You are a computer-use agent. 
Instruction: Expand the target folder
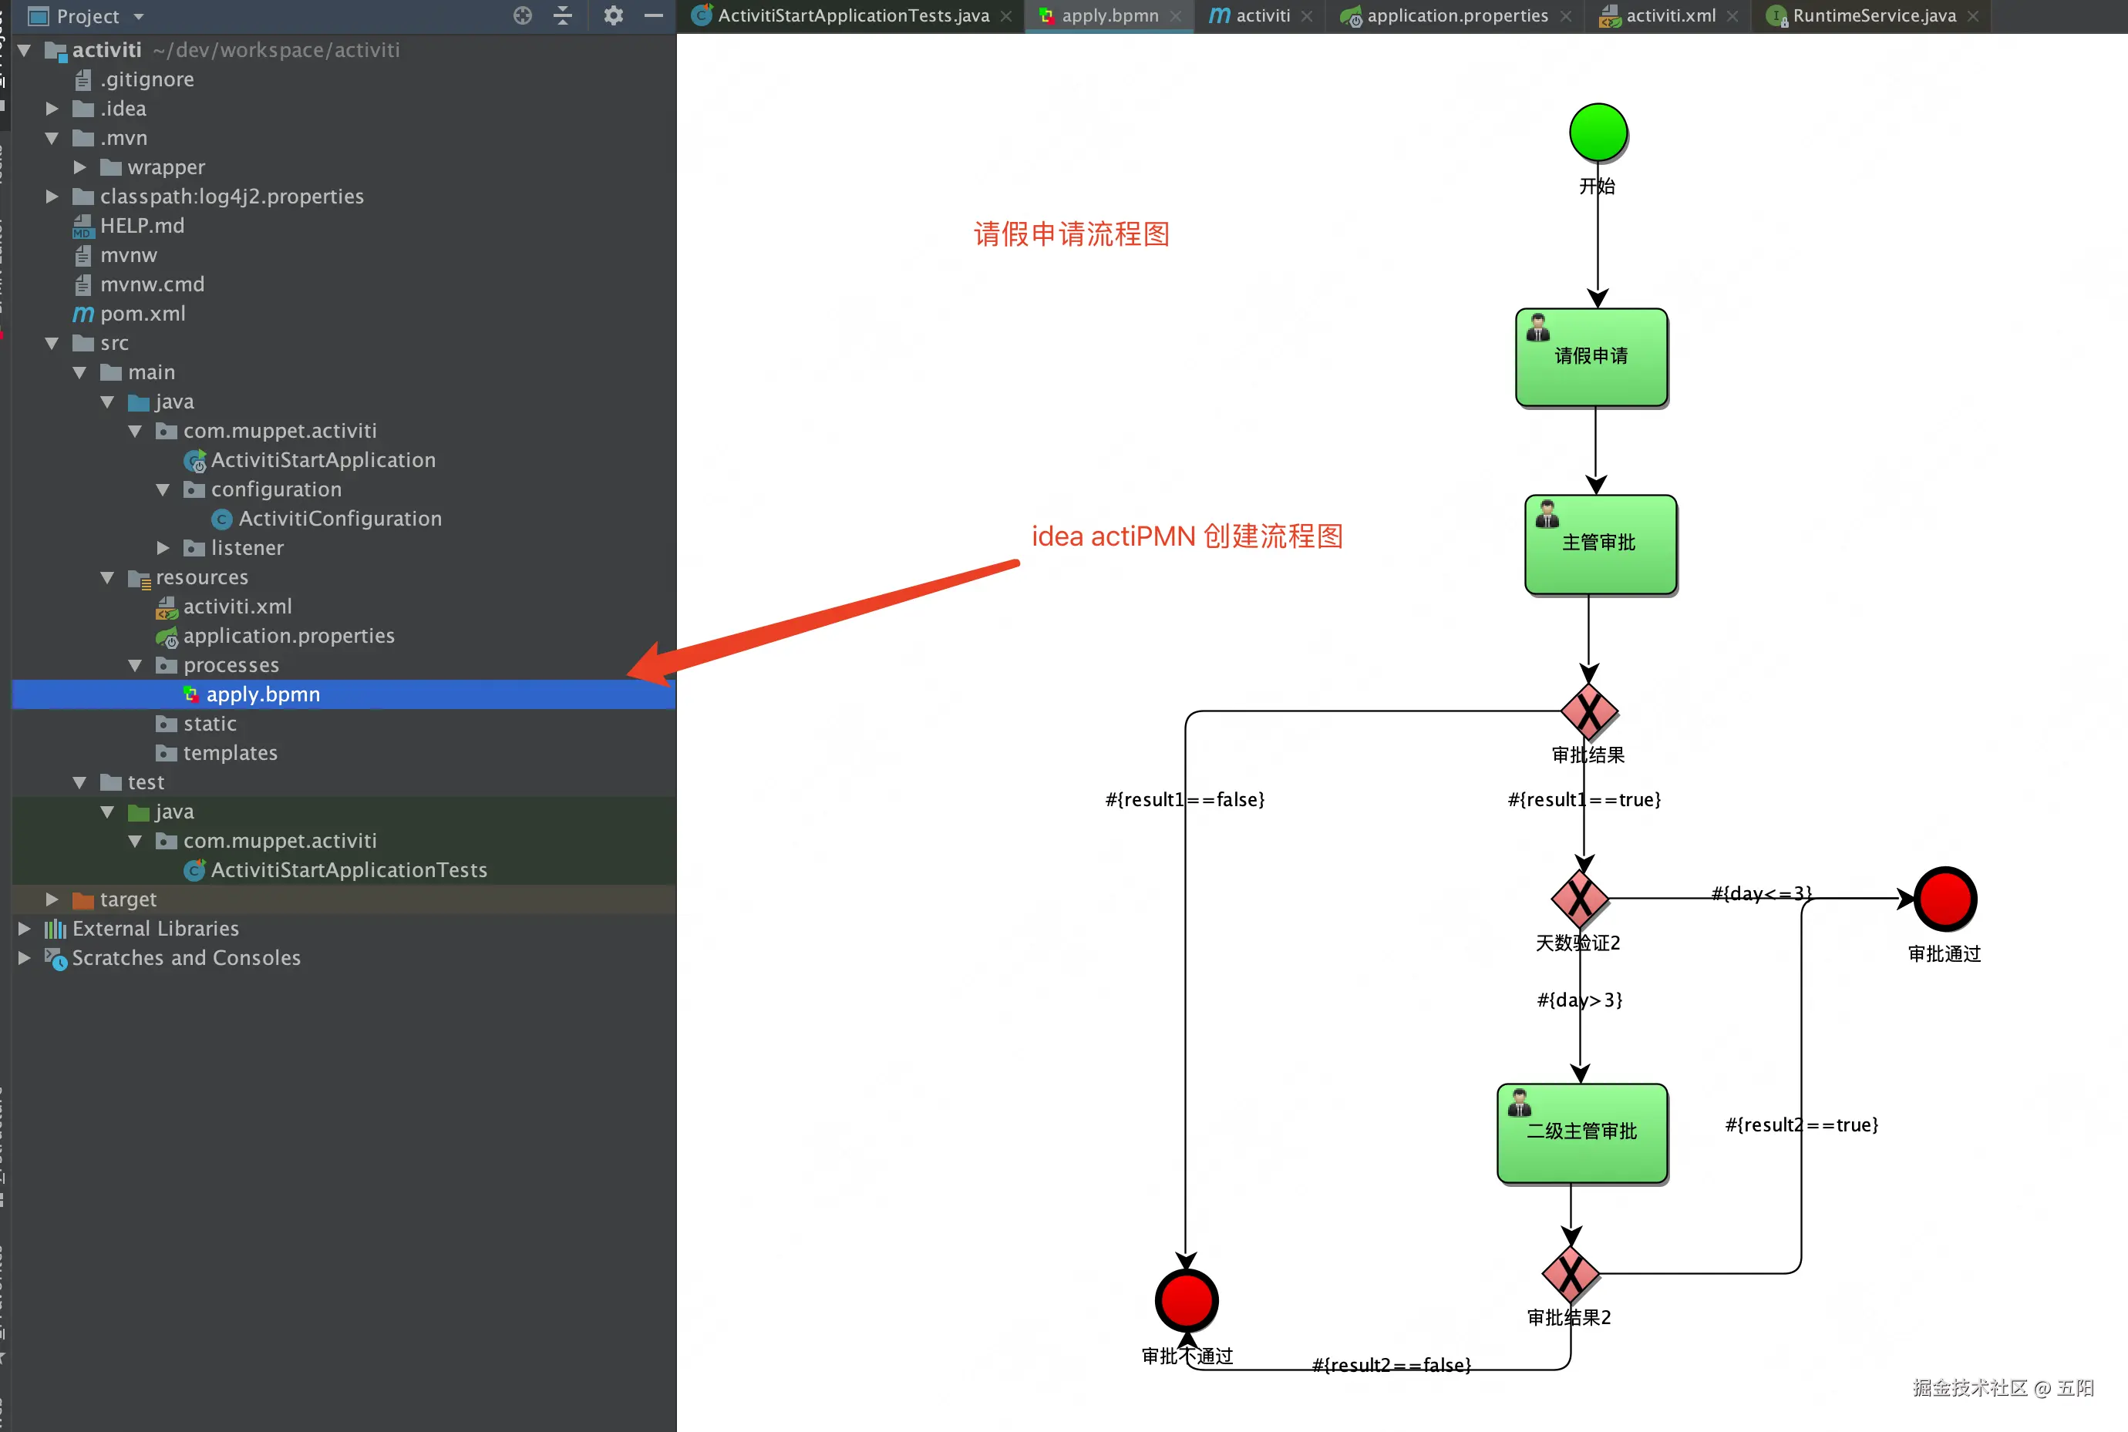click(x=52, y=899)
